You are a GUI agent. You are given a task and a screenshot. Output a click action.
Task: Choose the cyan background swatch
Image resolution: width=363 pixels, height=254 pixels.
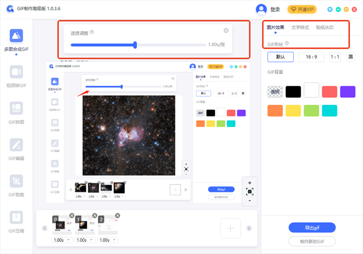click(330, 111)
